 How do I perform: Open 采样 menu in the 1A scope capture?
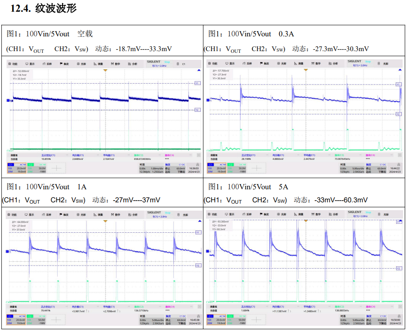point(47,215)
